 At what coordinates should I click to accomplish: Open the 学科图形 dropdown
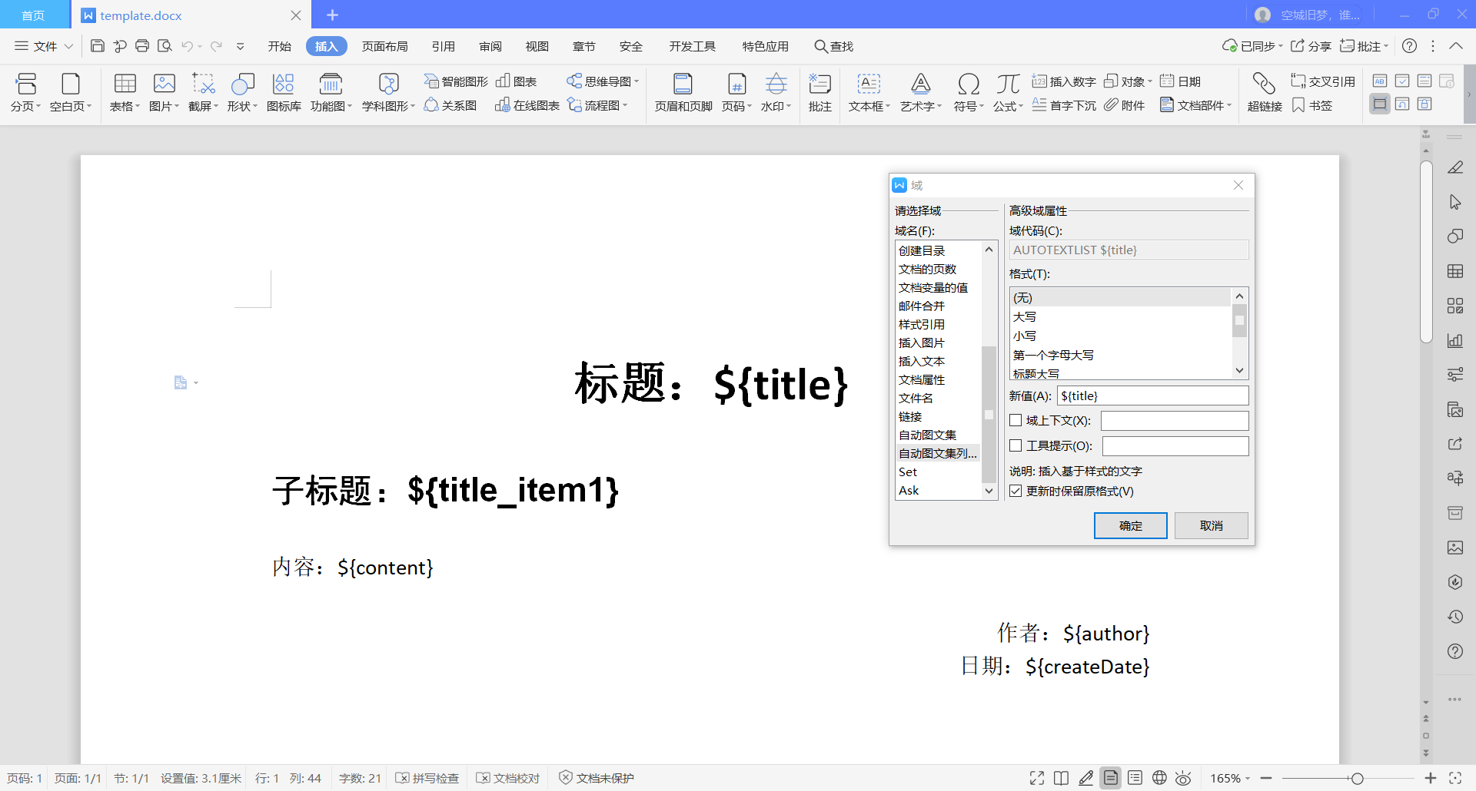(x=413, y=106)
